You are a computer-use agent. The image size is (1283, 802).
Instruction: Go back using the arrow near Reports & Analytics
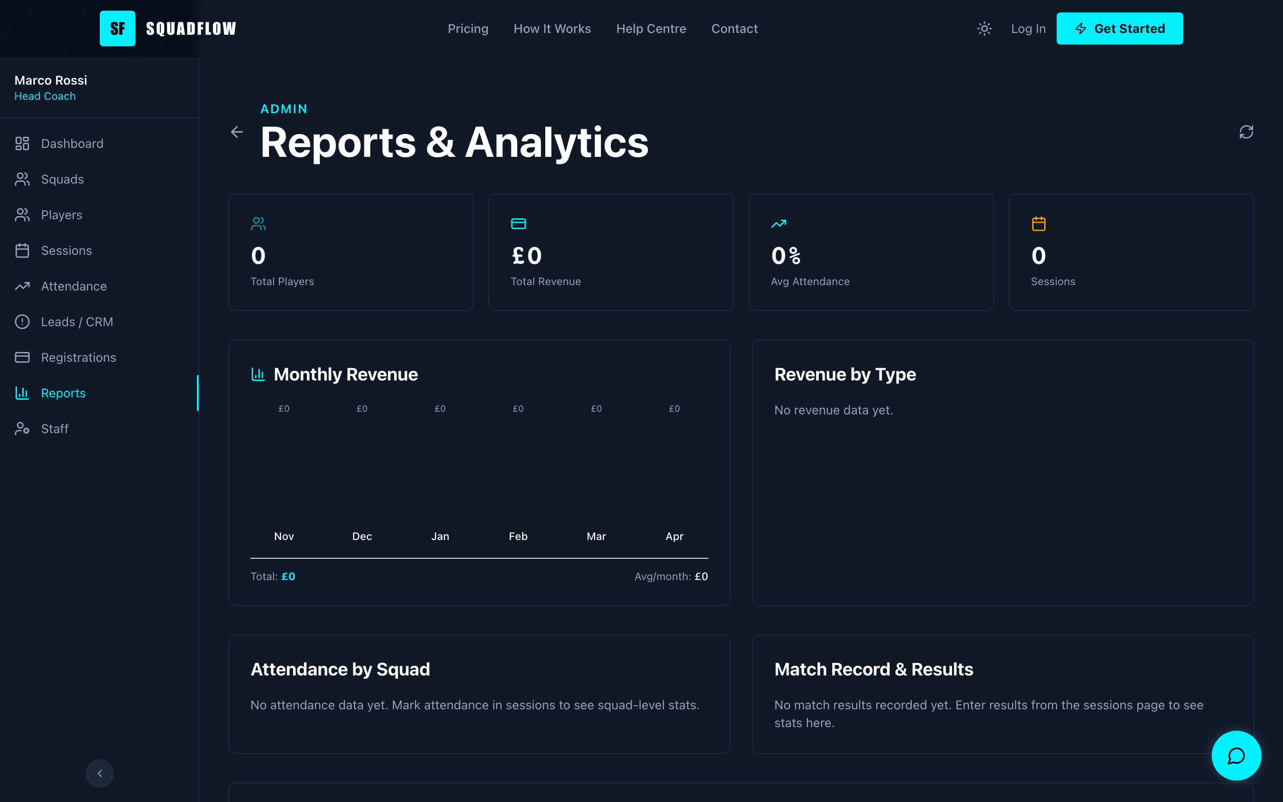tap(237, 131)
